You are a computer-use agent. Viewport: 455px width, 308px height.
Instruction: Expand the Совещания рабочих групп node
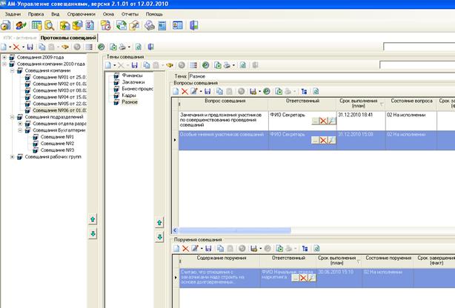[x=12, y=156]
